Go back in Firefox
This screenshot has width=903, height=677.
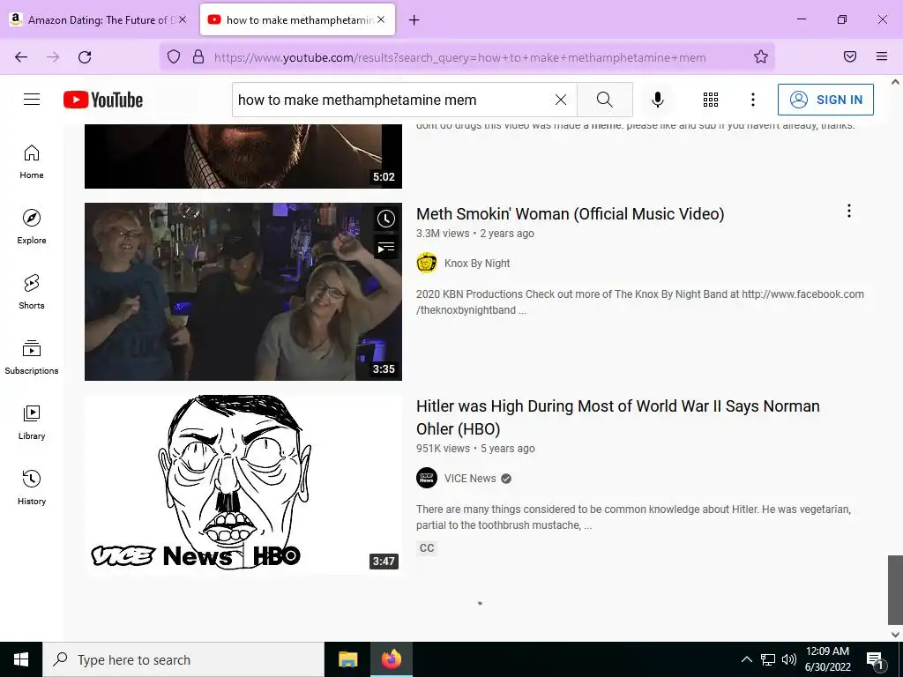click(21, 57)
